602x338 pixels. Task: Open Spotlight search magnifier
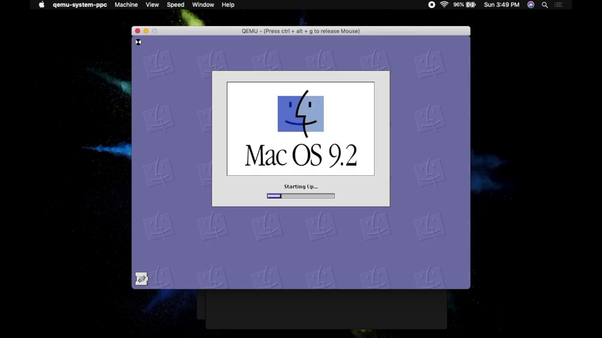tap(545, 5)
